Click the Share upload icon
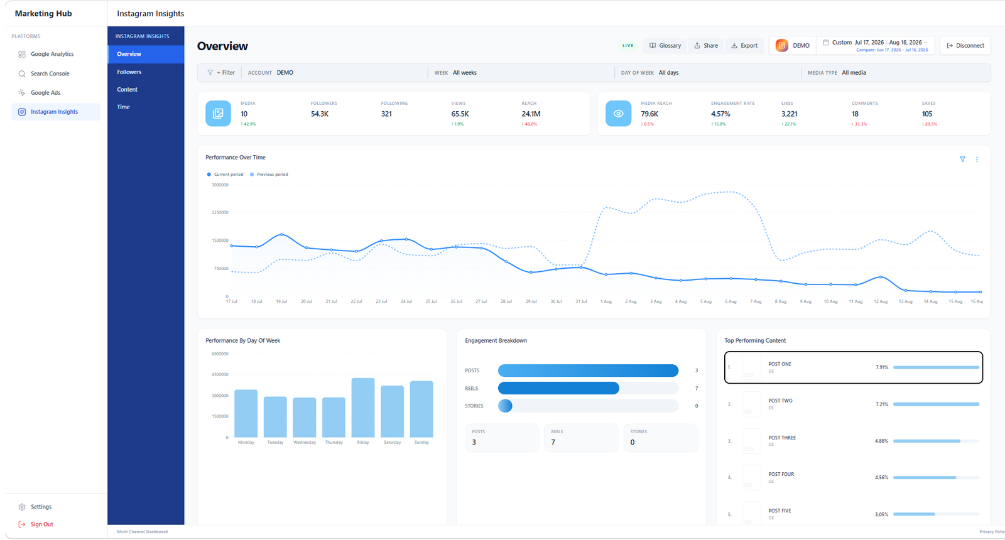This screenshot has height=540, width=1005. coord(697,45)
